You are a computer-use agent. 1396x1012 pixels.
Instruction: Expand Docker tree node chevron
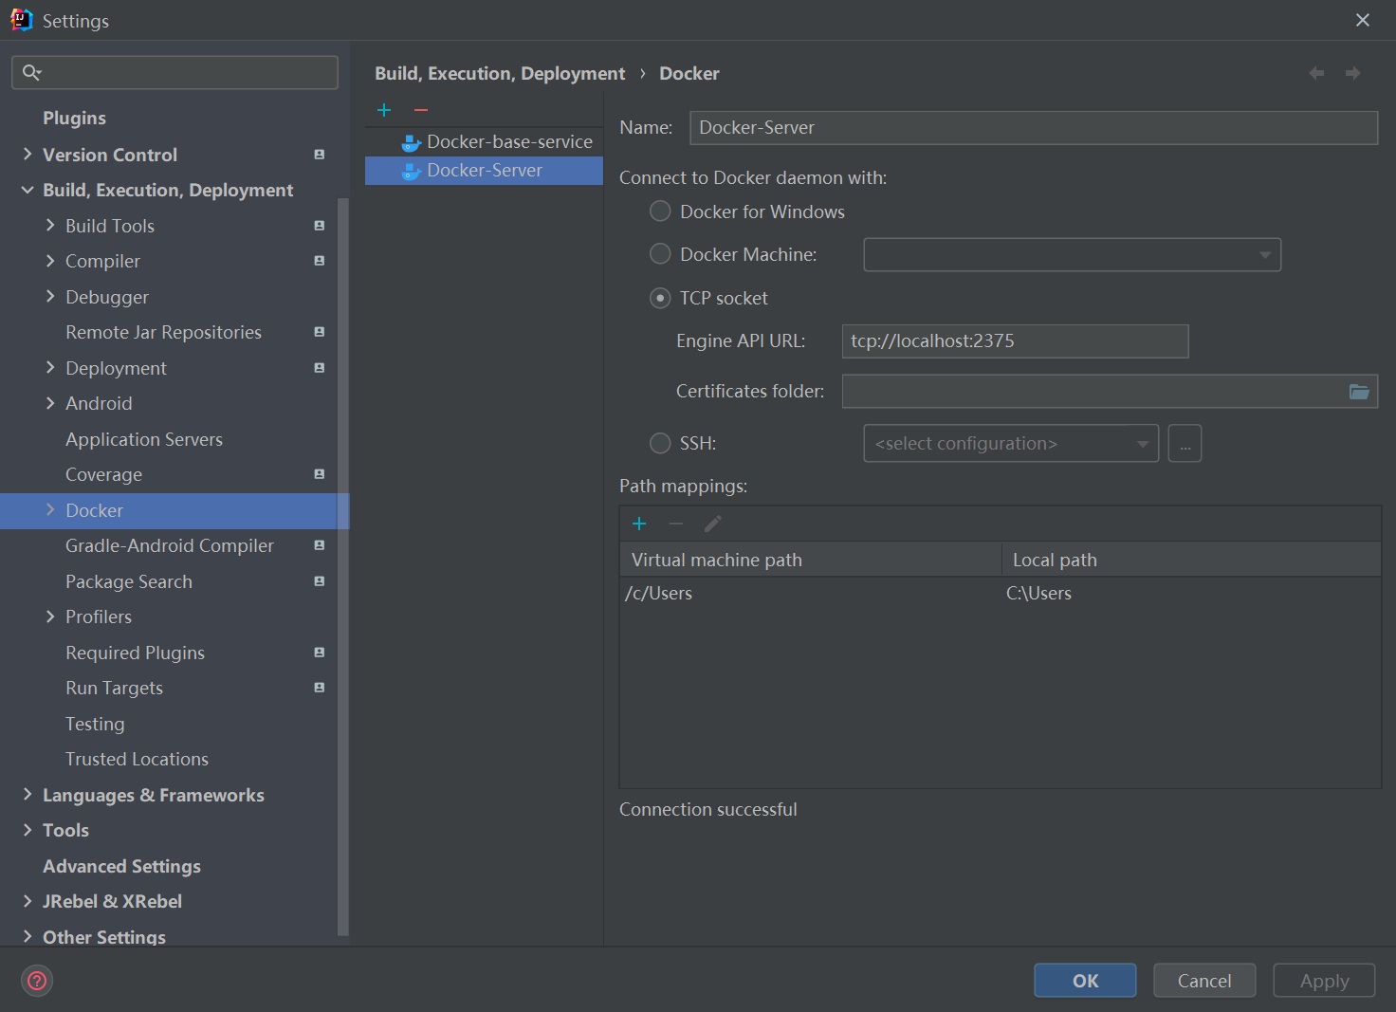click(x=50, y=509)
